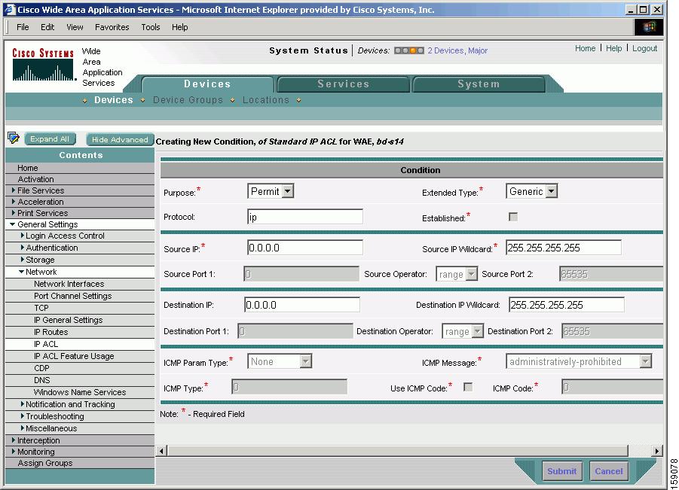This screenshot has height=490, width=679.
Task: Expand the Troubleshooting node
Action: coord(23,416)
